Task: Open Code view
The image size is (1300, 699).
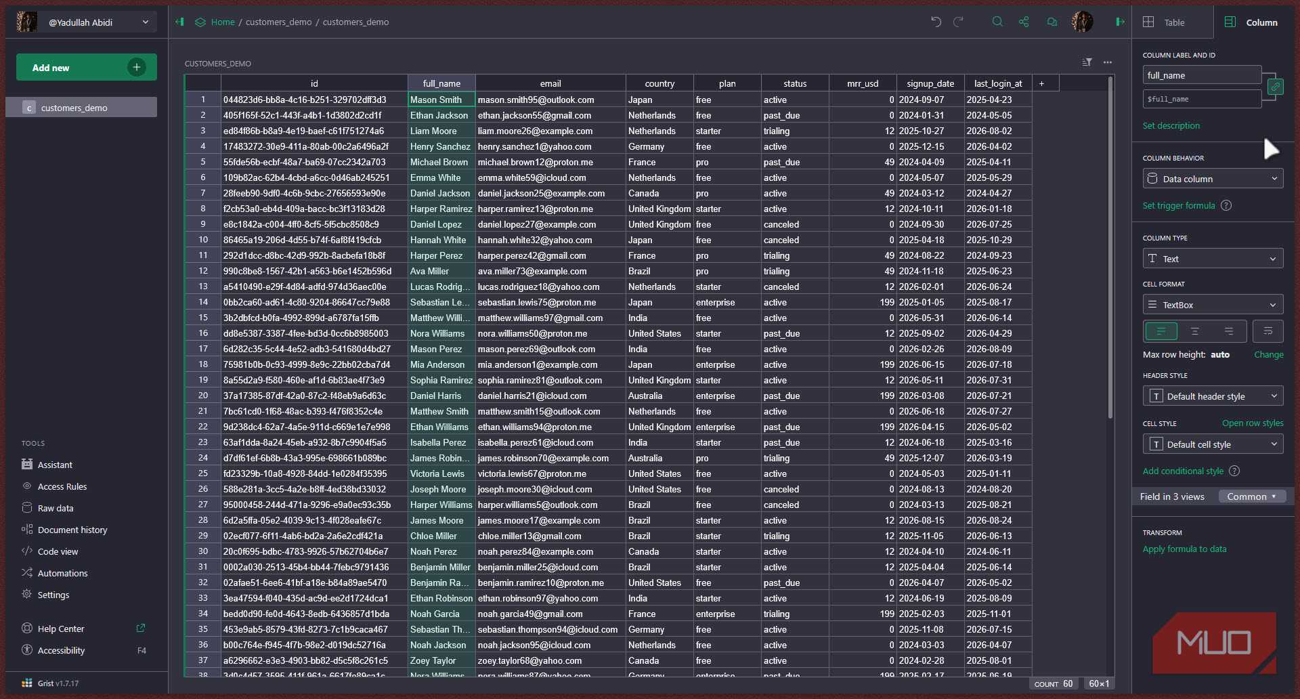Action: pyautogui.click(x=58, y=551)
